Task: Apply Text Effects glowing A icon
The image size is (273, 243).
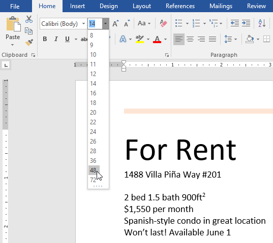Action: pos(123,39)
